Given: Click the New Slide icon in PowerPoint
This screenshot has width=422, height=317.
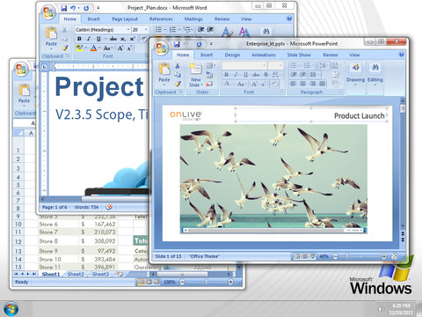Looking at the screenshot, I should click(x=196, y=70).
